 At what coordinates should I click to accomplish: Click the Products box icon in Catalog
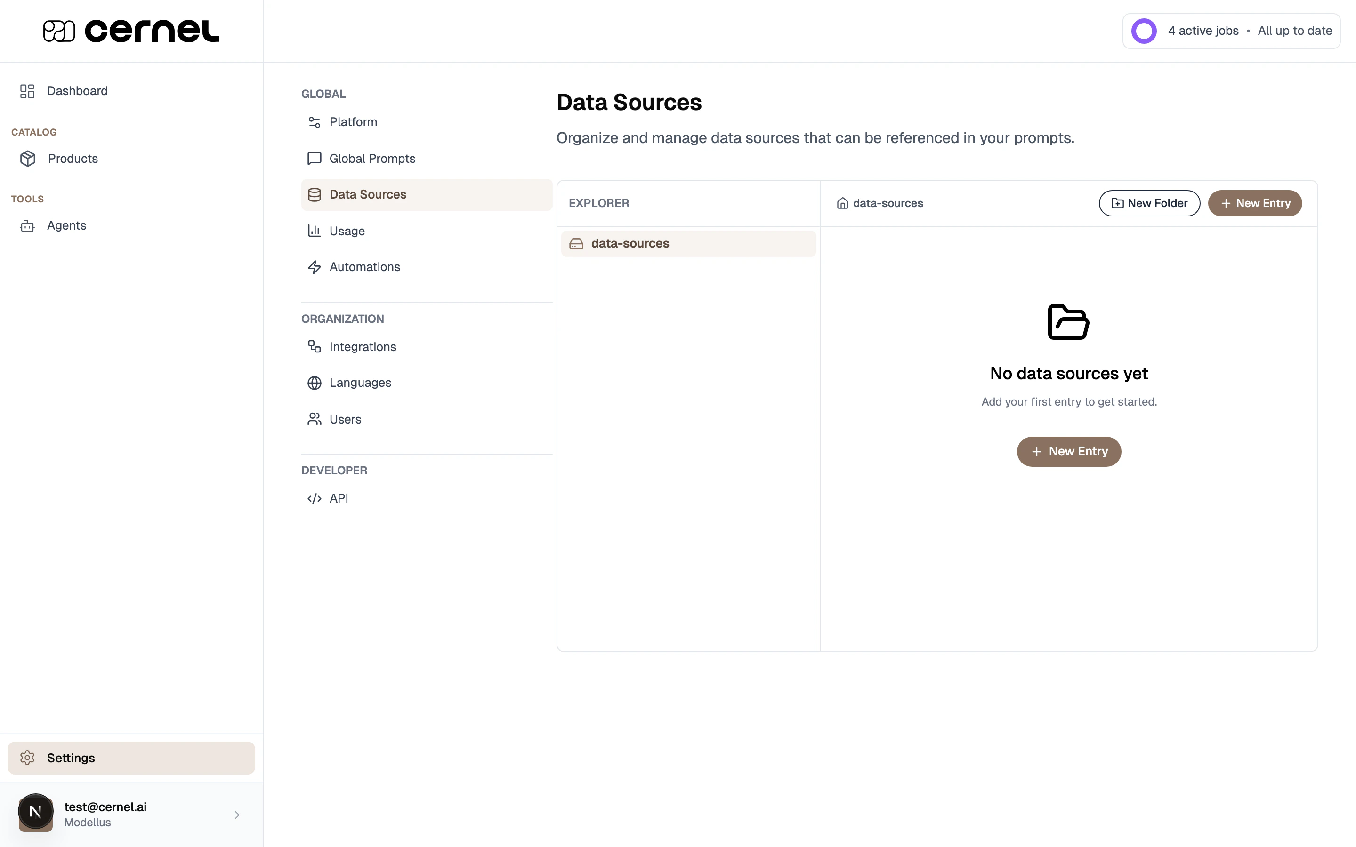(x=28, y=159)
